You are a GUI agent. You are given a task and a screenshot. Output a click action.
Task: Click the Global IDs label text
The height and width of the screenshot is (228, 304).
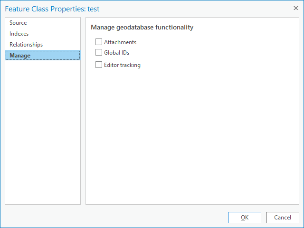coord(116,53)
